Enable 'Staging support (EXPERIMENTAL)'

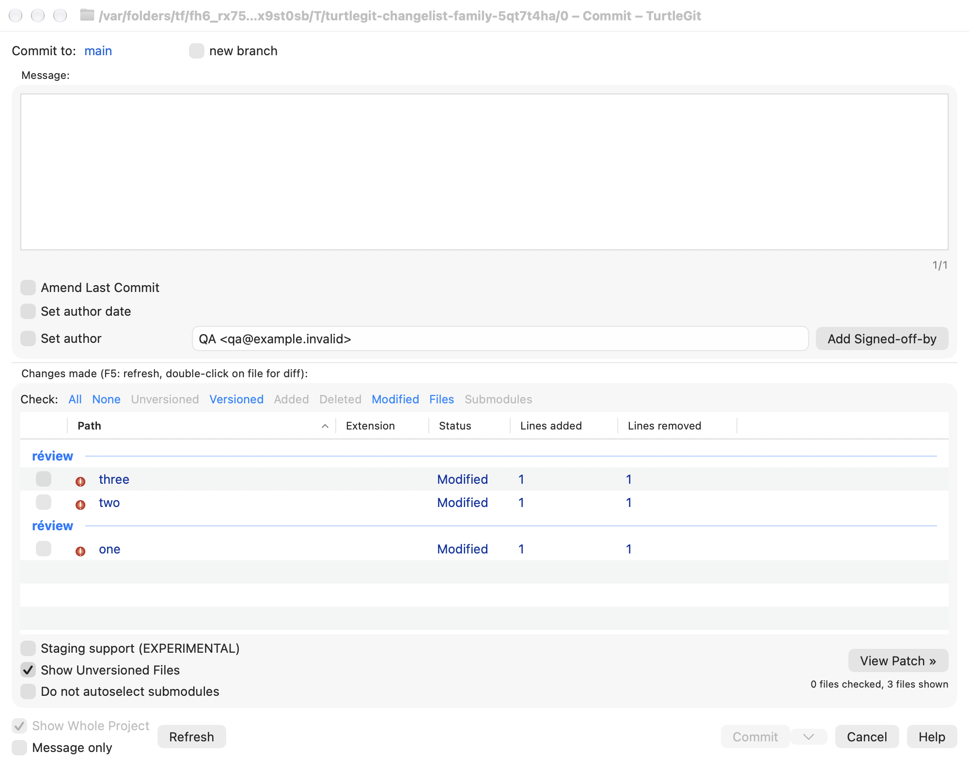28,648
